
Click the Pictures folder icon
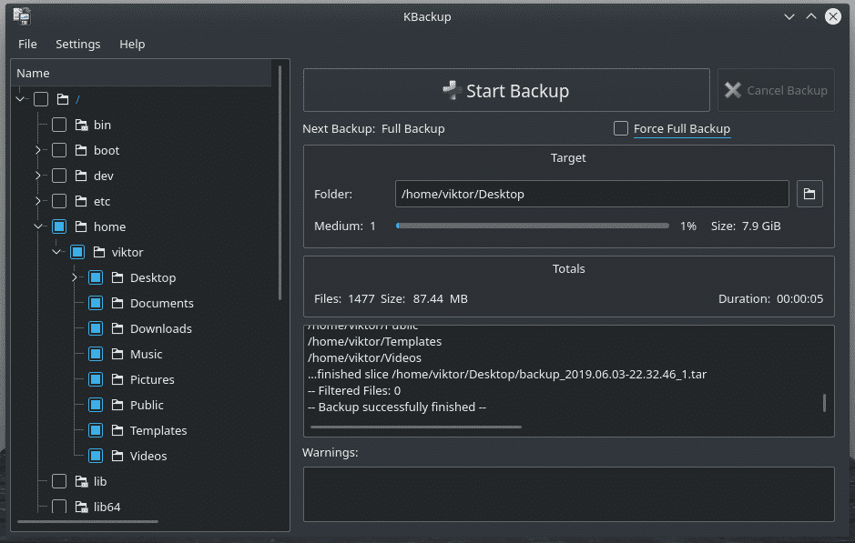coord(117,379)
